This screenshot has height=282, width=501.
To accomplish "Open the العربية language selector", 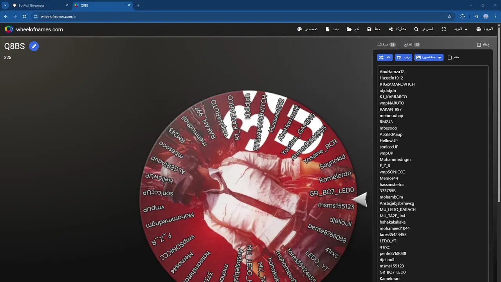I will [485, 29].
